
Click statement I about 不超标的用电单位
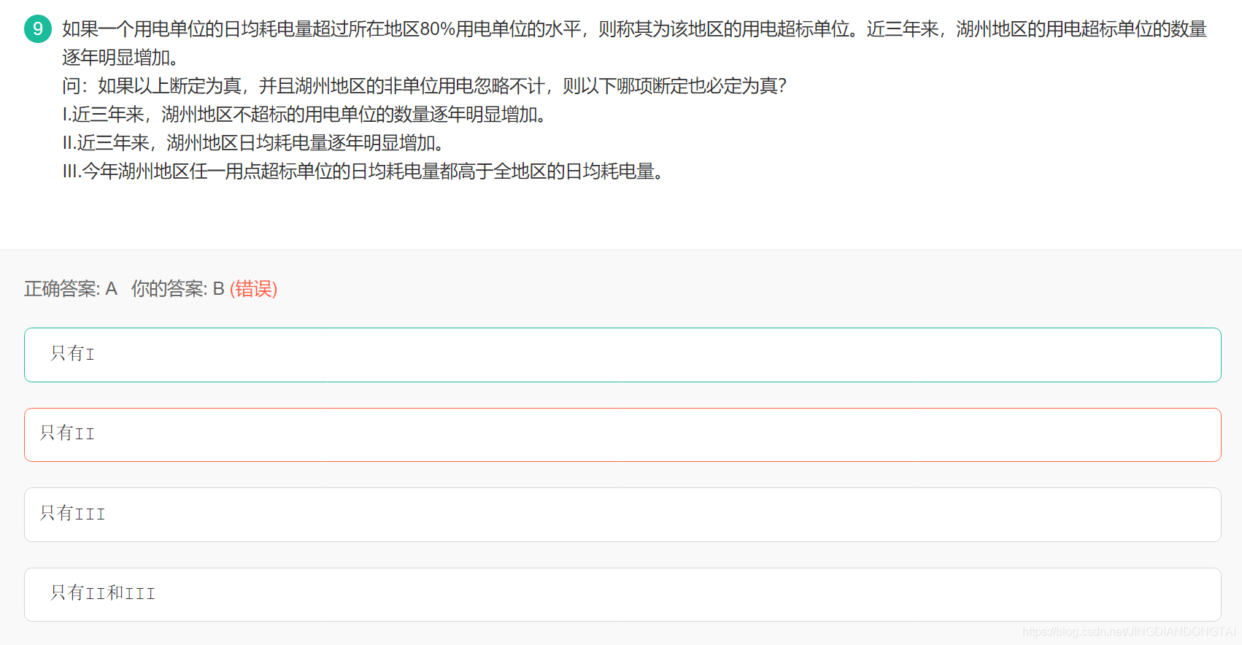(304, 115)
